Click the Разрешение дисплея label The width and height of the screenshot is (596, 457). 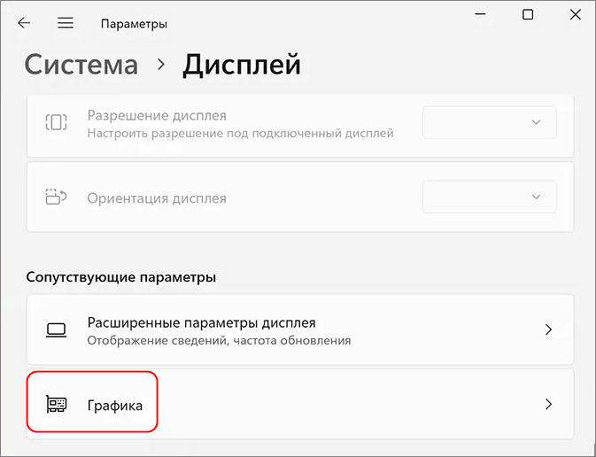click(x=157, y=115)
